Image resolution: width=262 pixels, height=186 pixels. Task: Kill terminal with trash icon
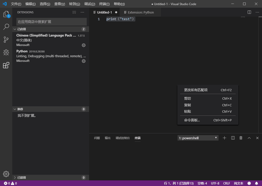(241, 138)
